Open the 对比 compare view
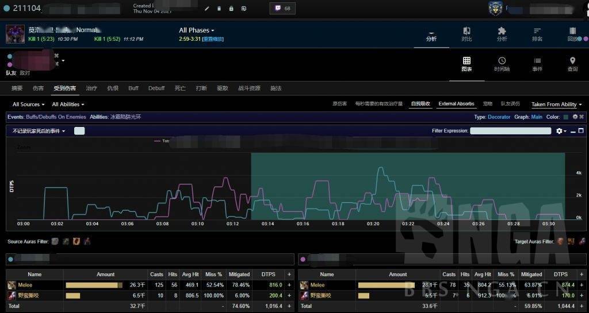The height and width of the screenshot is (313, 589). (x=466, y=34)
